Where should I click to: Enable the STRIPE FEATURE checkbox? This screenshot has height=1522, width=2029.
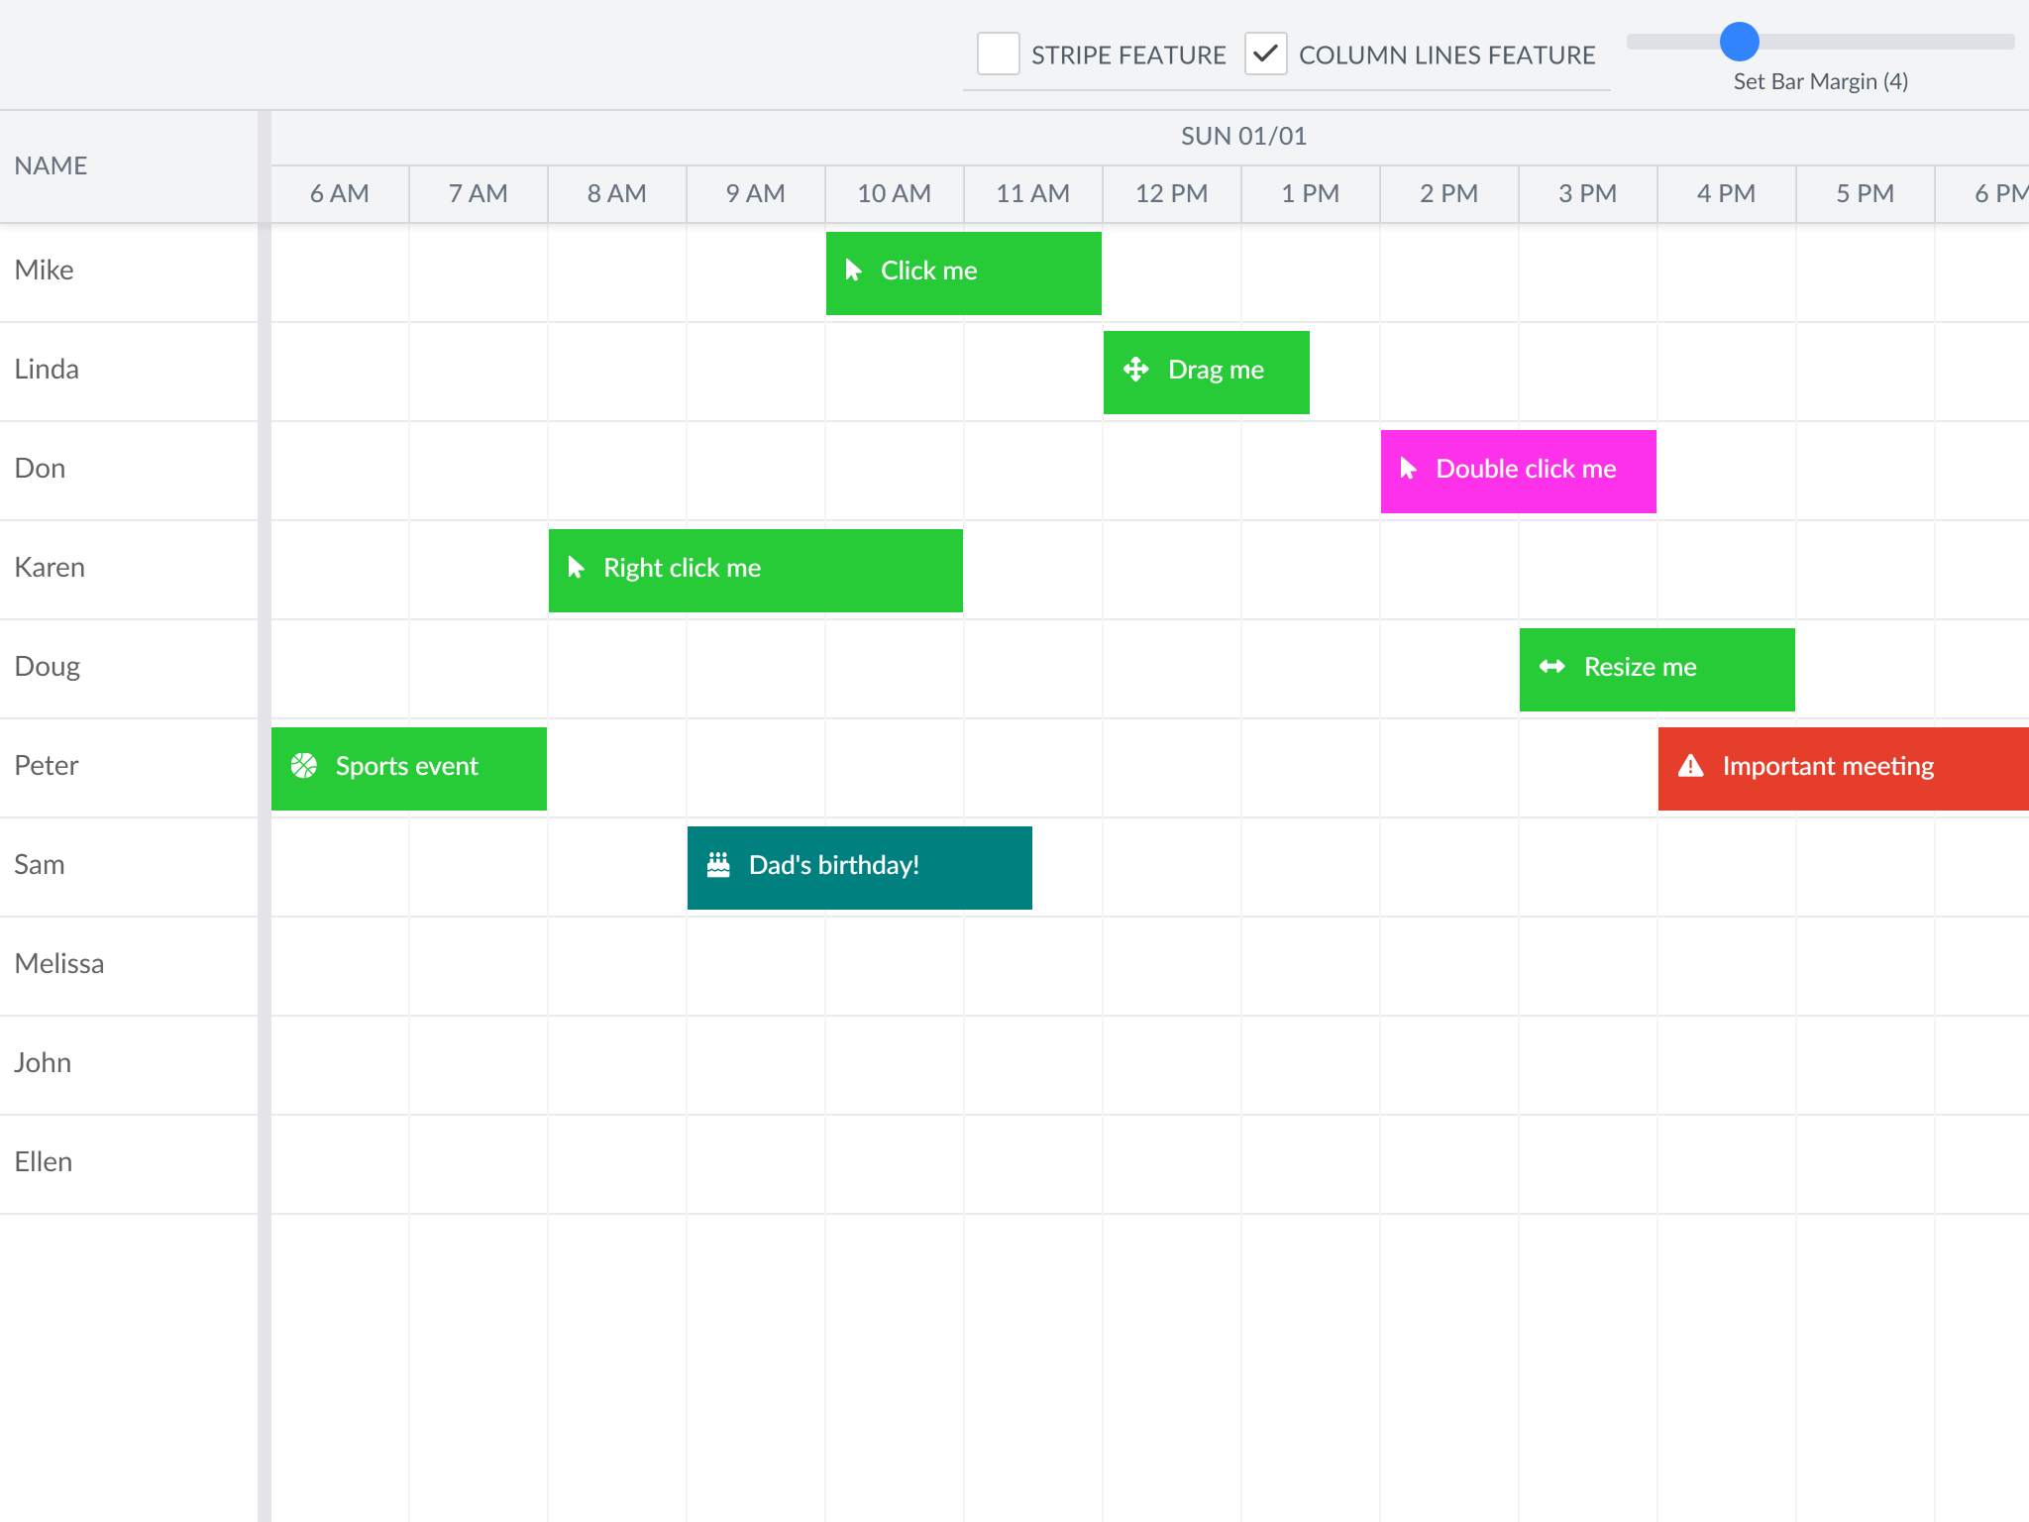point(999,55)
